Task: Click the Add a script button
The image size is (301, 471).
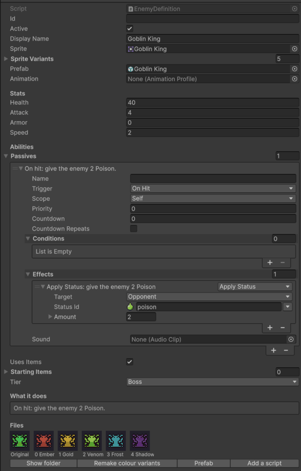Action: pos(264,463)
